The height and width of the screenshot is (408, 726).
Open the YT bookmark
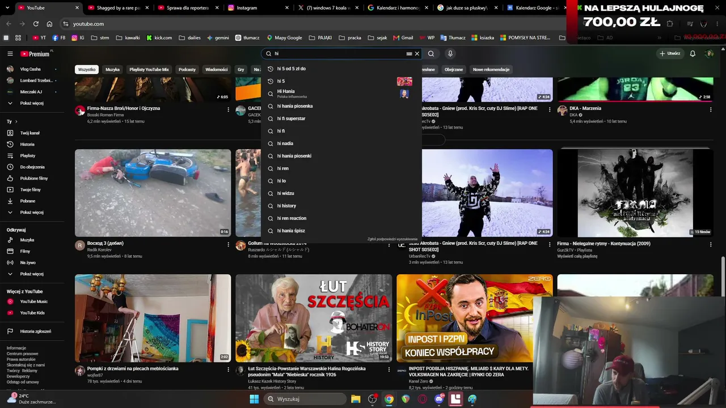coord(39,38)
